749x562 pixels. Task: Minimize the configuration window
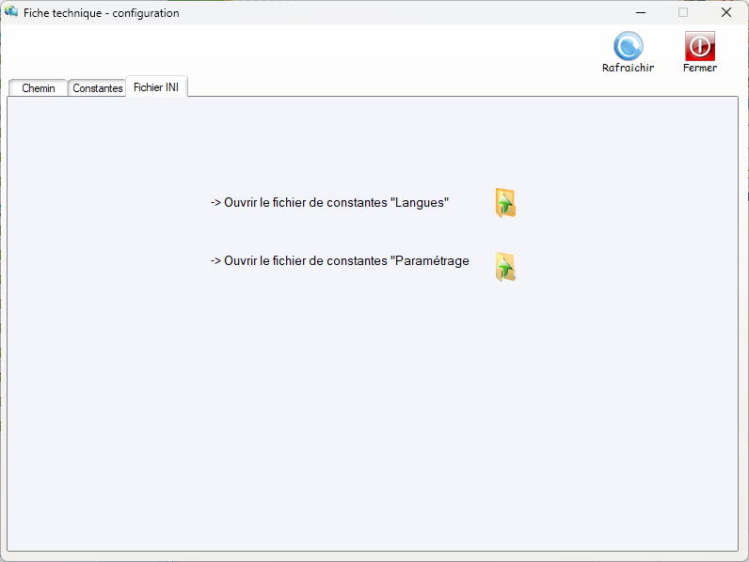tap(640, 13)
